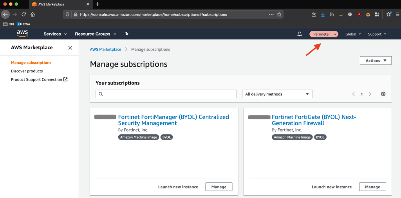Screen dimensions: 401x198
Task: Open the Perimeter account menu
Action: [x=324, y=34]
